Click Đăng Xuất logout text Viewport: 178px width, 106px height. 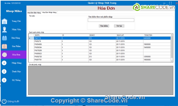(13, 101)
